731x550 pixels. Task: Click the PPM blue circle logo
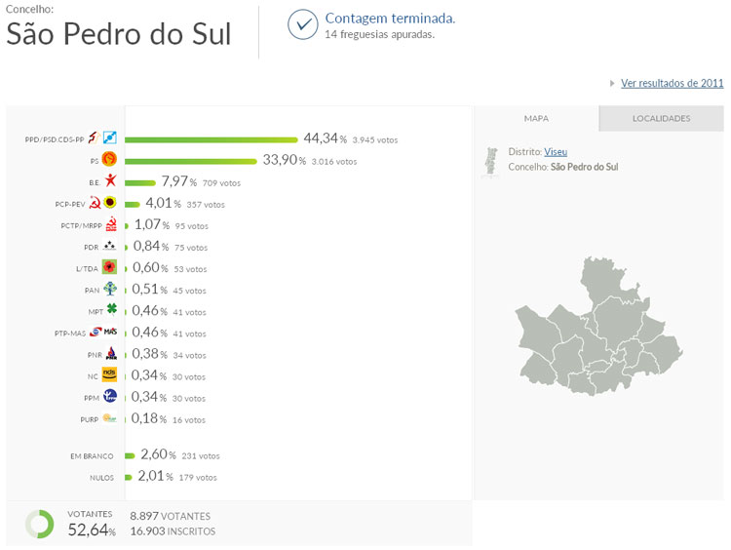[x=110, y=397]
